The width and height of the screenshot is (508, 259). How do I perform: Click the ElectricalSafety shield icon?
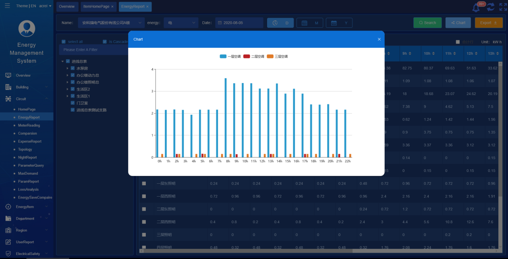click(x=8, y=254)
